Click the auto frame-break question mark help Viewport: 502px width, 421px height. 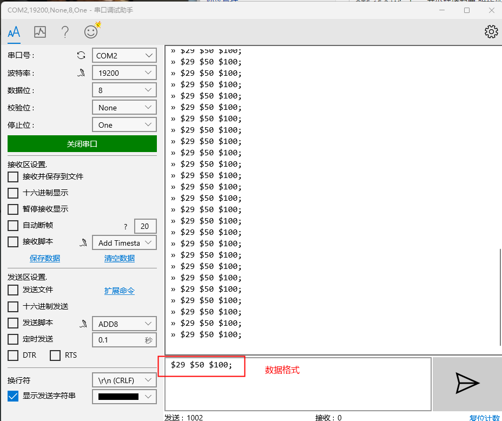pyautogui.click(x=125, y=227)
